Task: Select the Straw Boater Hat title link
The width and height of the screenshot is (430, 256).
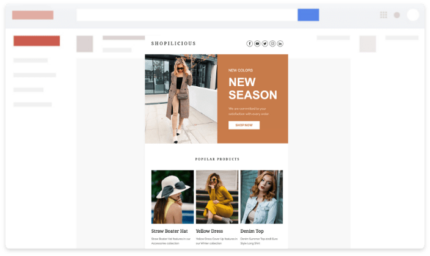Action: point(169,232)
